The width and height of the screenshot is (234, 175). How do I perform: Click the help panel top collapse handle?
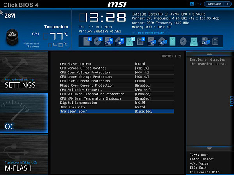coord(209,54)
